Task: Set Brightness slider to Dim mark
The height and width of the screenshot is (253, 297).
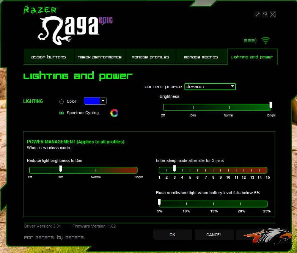Action: (x=193, y=107)
